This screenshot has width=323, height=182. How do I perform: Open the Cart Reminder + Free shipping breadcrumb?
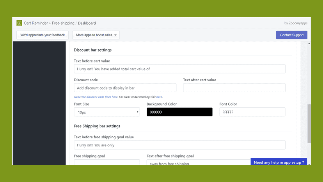(49, 23)
